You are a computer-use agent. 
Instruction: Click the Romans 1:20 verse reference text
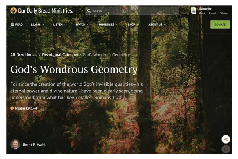(x=108, y=98)
